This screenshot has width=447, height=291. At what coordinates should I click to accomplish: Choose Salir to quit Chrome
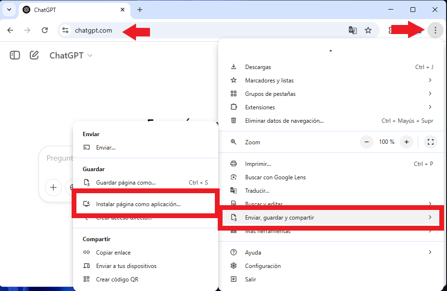(332, 279)
